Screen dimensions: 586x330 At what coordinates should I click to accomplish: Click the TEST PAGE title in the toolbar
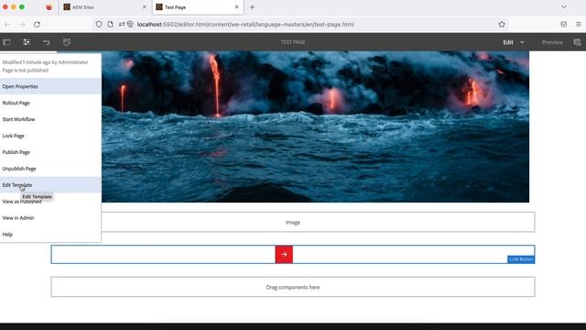click(293, 42)
